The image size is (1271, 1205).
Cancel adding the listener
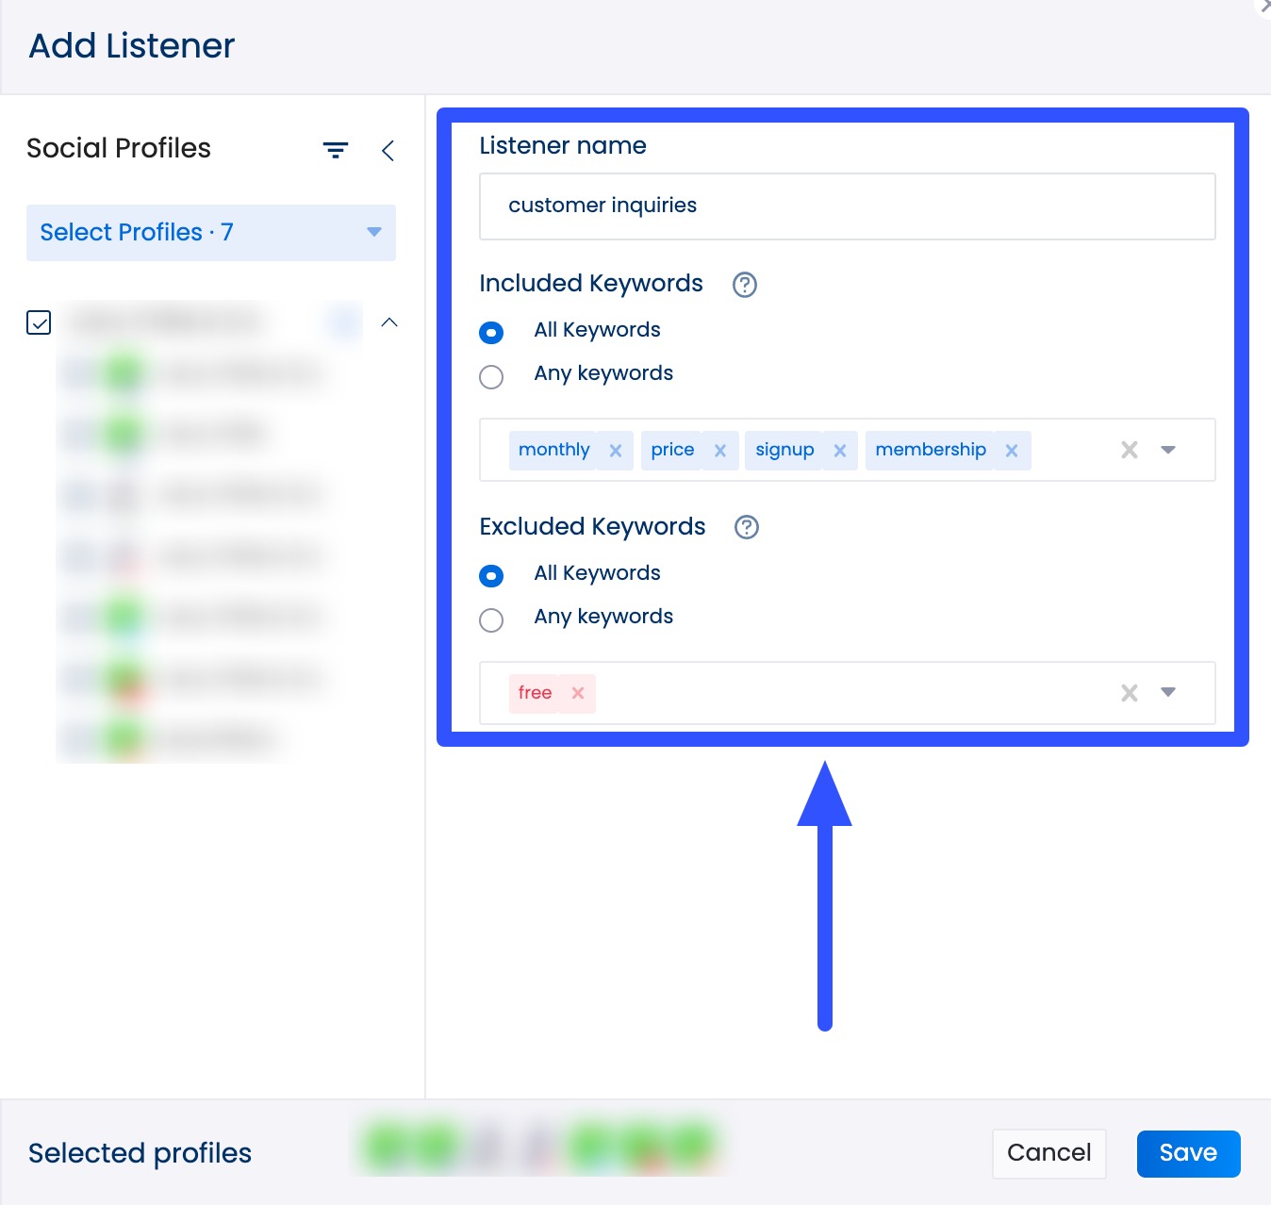(x=1048, y=1152)
